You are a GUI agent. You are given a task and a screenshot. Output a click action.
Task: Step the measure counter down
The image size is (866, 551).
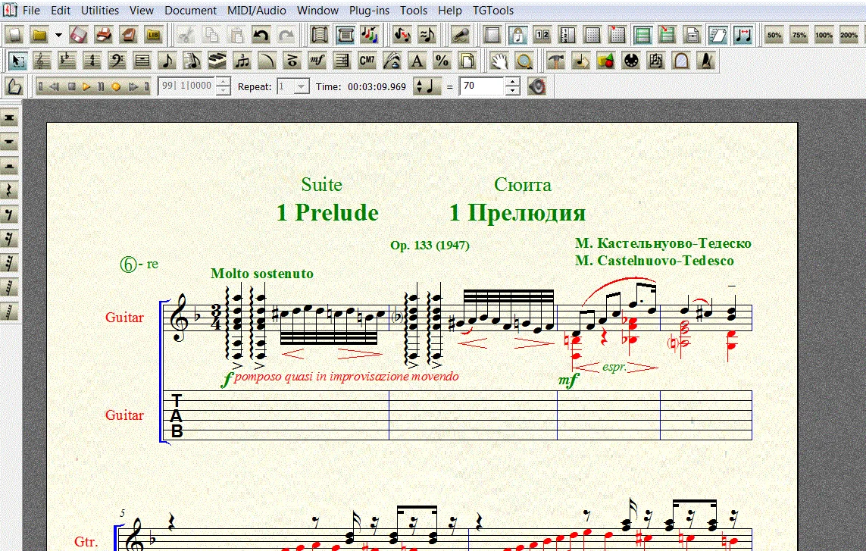pos(223,91)
